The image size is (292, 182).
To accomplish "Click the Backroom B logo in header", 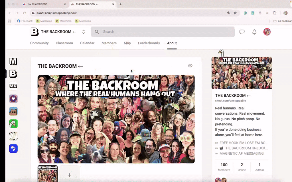I will point(35,32).
